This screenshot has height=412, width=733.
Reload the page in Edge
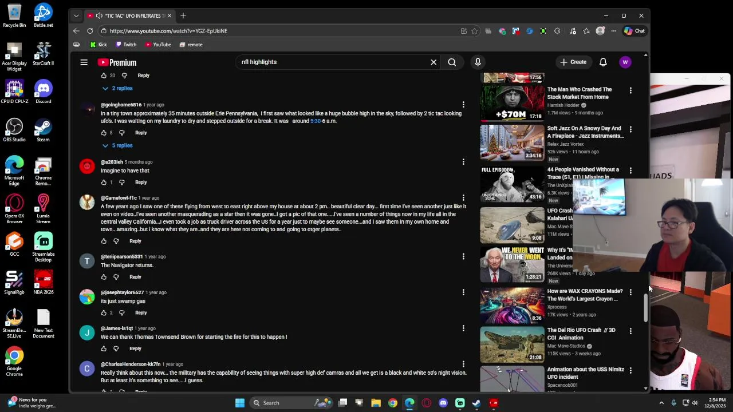pyautogui.click(x=90, y=31)
